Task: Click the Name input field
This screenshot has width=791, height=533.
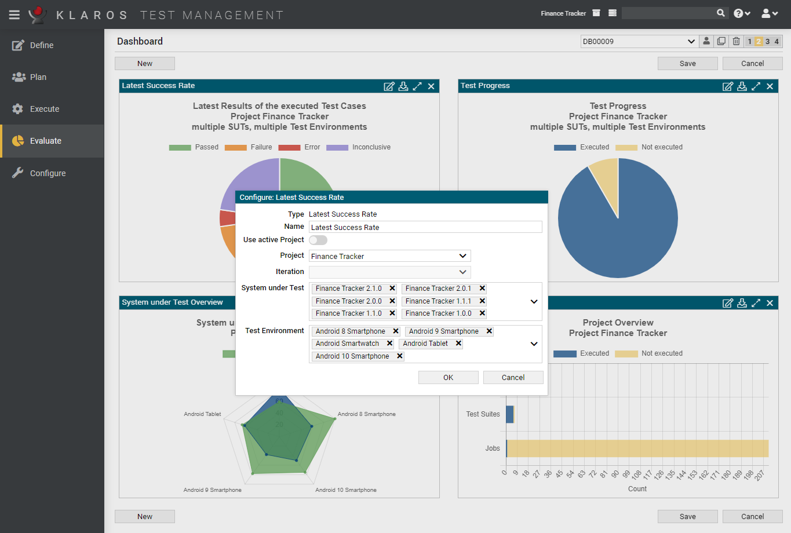Action: point(425,227)
